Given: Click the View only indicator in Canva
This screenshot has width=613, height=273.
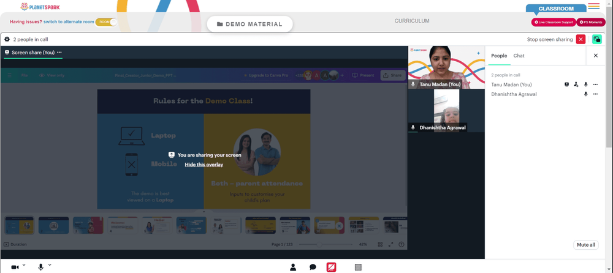Looking at the screenshot, I should click(51, 75).
